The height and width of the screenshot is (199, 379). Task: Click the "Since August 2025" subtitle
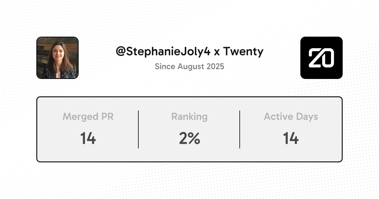click(x=189, y=67)
